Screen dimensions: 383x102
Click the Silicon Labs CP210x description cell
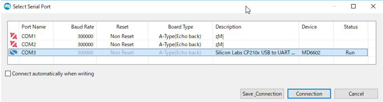pos(256,53)
